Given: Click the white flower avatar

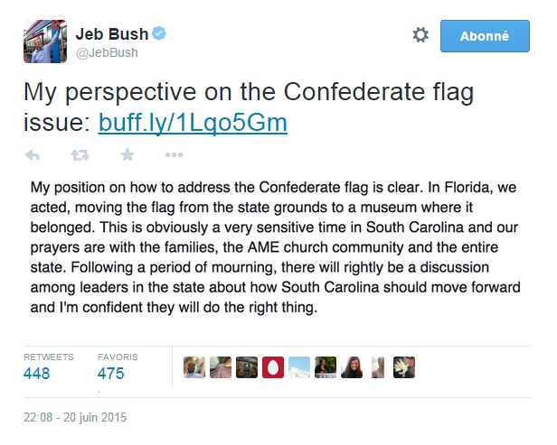Looking at the screenshot, I should [x=403, y=366].
